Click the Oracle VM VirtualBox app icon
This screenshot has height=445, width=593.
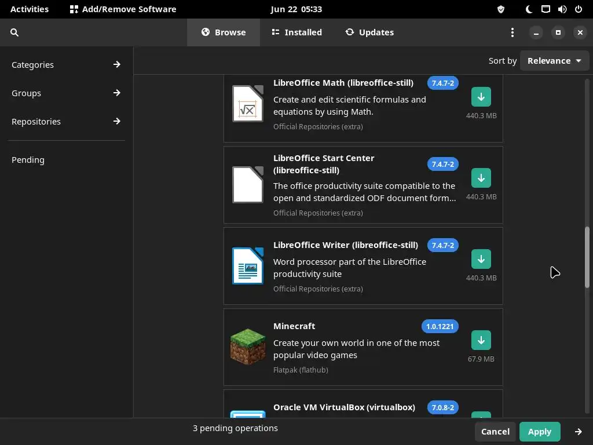coord(248,414)
